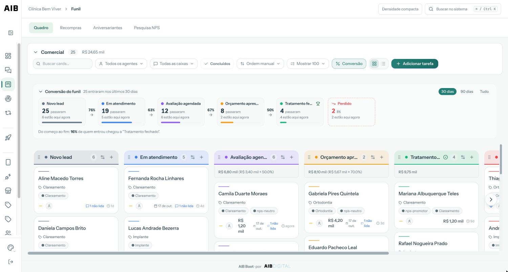Collapse the Conversão do funil panel
The image size is (508, 272).
tap(41, 91)
